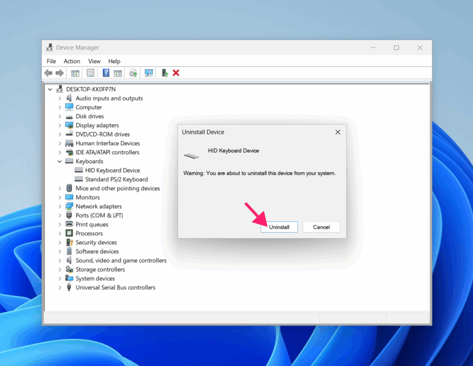The height and width of the screenshot is (366, 473).
Task: Confirm with the Uninstall button
Action: 279,227
